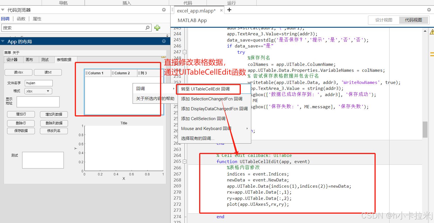Click the Column 2 table header

pos(124,73)
